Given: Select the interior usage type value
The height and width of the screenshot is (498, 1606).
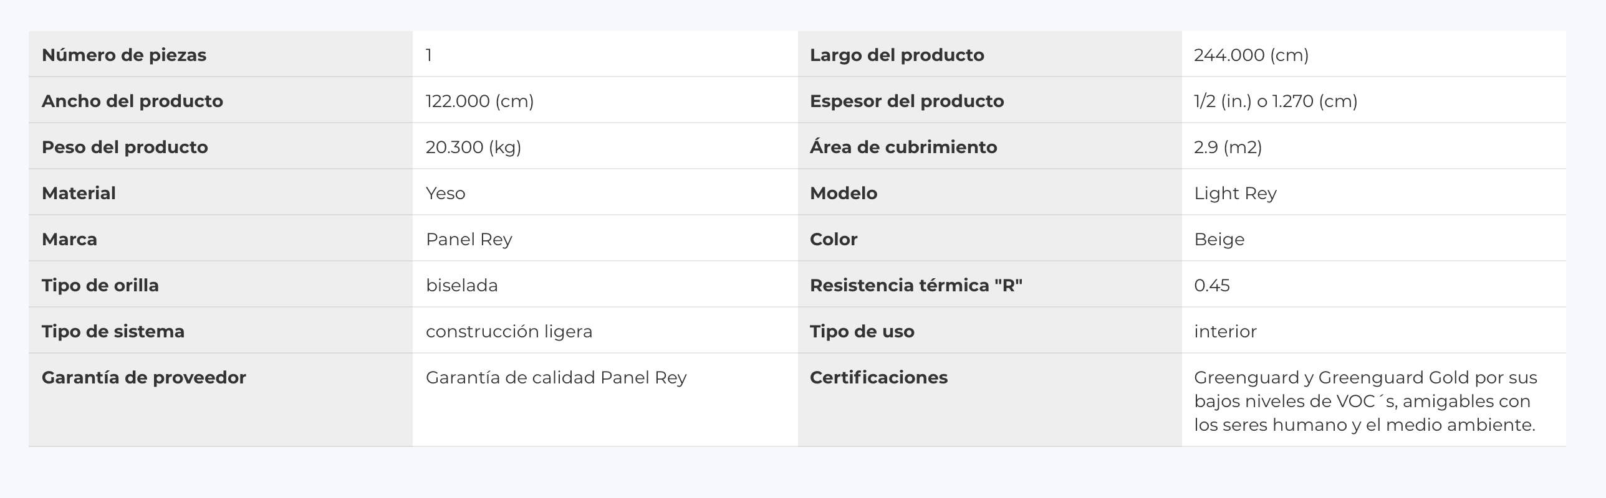Looking at the screenshot, I should click(x=1225, y=331).
